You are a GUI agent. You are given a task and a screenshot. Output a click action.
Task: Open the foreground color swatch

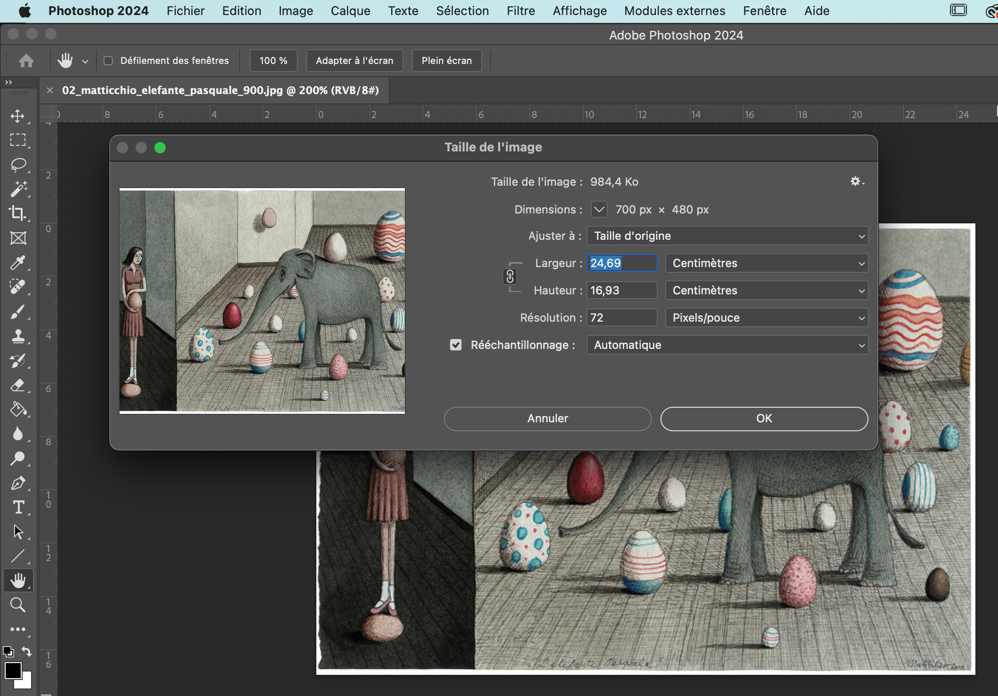pos(12,670)
